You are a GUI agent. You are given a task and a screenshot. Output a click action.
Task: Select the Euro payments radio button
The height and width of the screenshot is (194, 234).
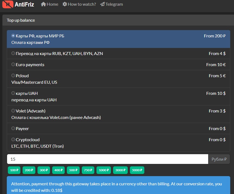point(13,64)
